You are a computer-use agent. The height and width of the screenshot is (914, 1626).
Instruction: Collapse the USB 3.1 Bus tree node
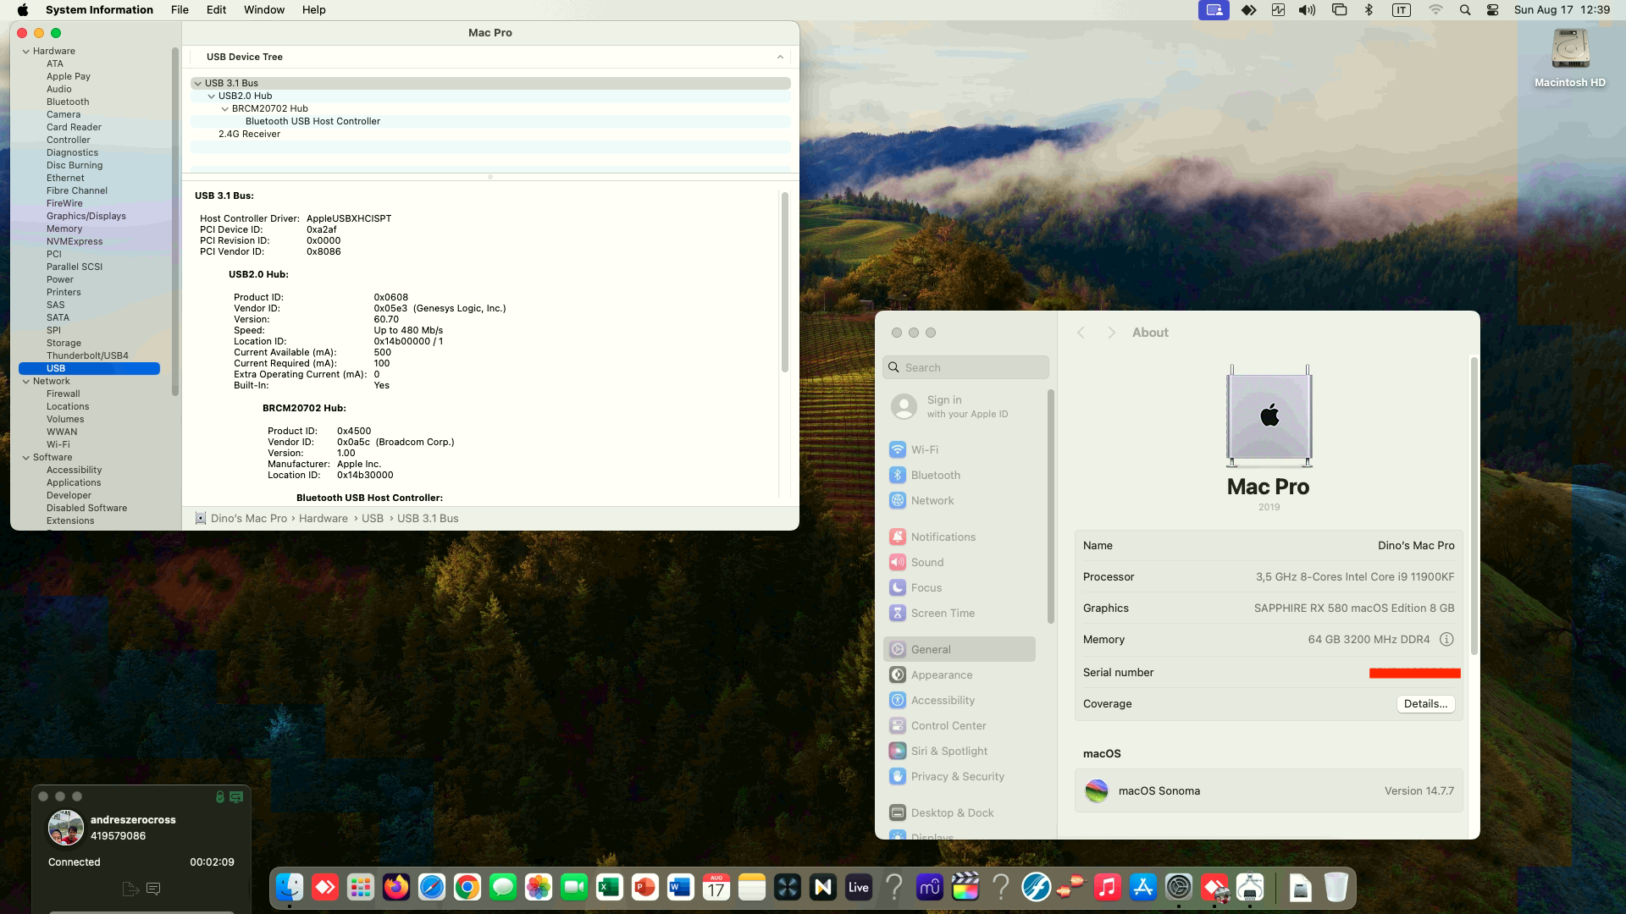(x=197, y=83)
